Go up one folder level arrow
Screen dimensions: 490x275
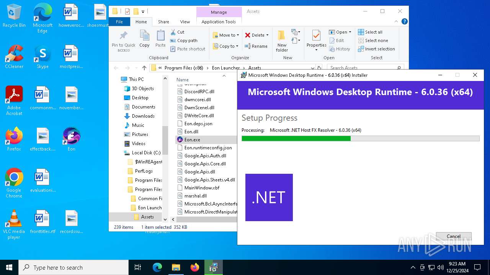pos(144,68)
